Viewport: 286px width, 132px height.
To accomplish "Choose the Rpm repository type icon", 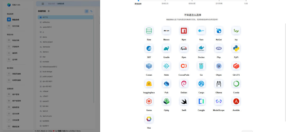I will point(184,48).
